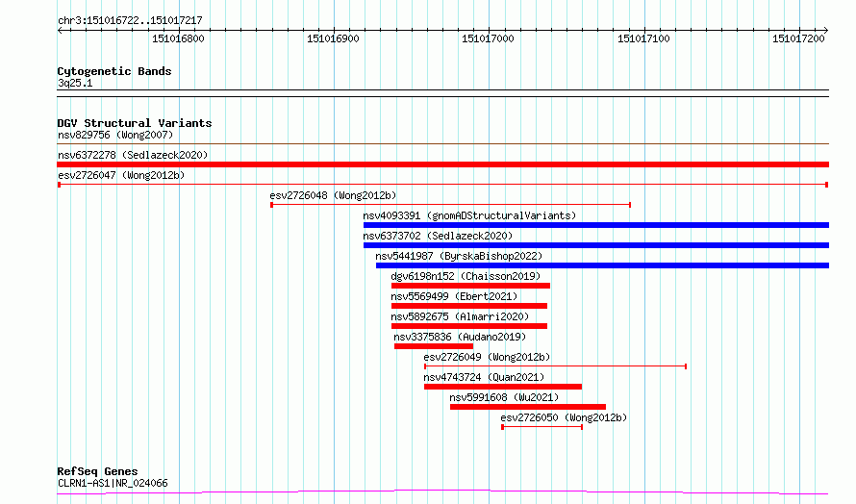Click the CLRN1-AS1|NR_024066 gene label

pos(113,483)
